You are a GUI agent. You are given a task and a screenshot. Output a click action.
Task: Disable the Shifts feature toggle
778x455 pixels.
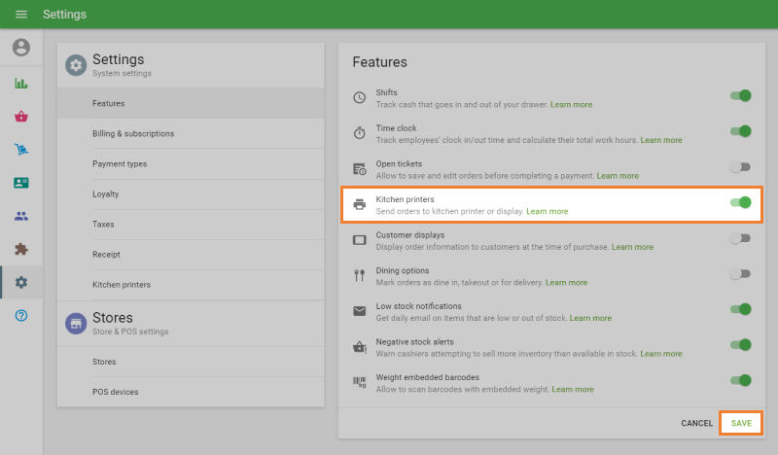click(741, 96)
